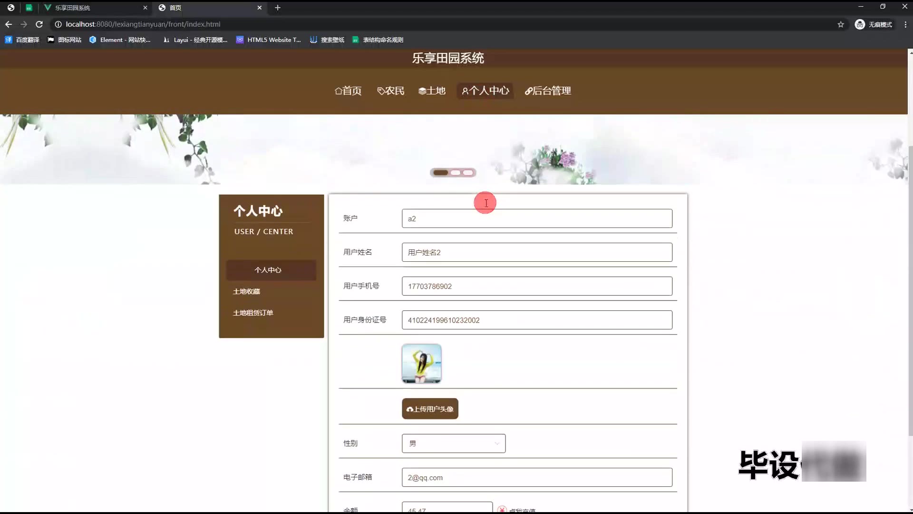Open 百度翻译 bookmark
This screenshot has height=514, width=913.
(x=22, y=40)
